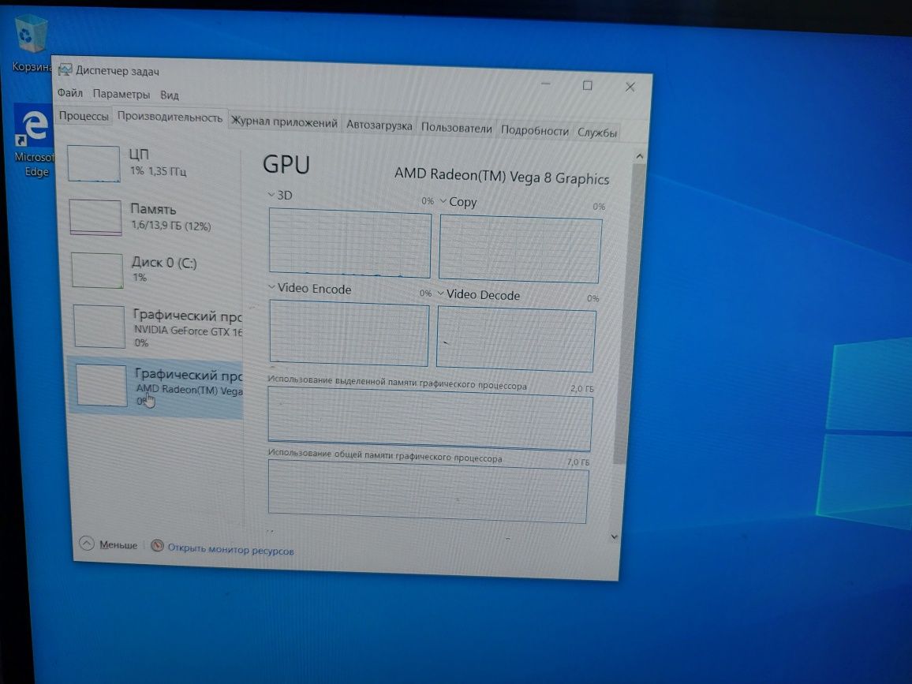
Task: Click the 3D usage graph
Action: [349, 243]
